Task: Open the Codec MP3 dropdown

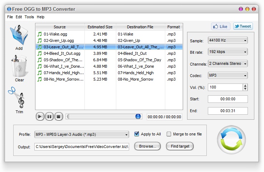Action: pyautogui.click(x=228, y=75)
